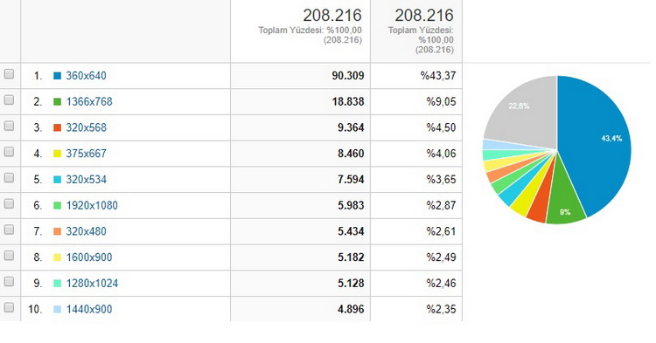This screenshot has width=656, height=343.
Task: Mark the 1440x900 row checkbox
Action: click(9, 308)
